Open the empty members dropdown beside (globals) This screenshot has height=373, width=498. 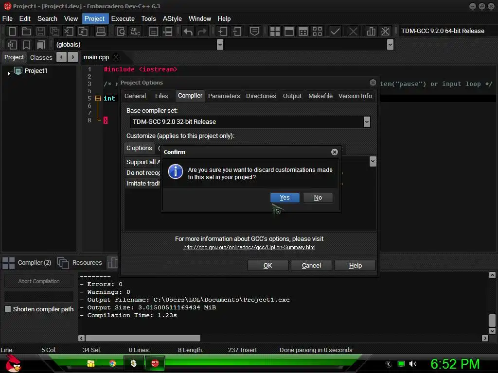tap(391, 44)
